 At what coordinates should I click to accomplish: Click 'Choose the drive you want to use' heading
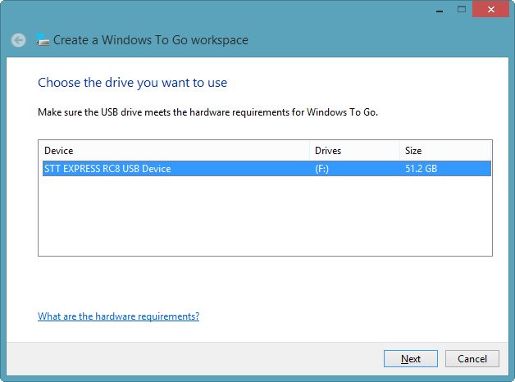tap(132, 83)
